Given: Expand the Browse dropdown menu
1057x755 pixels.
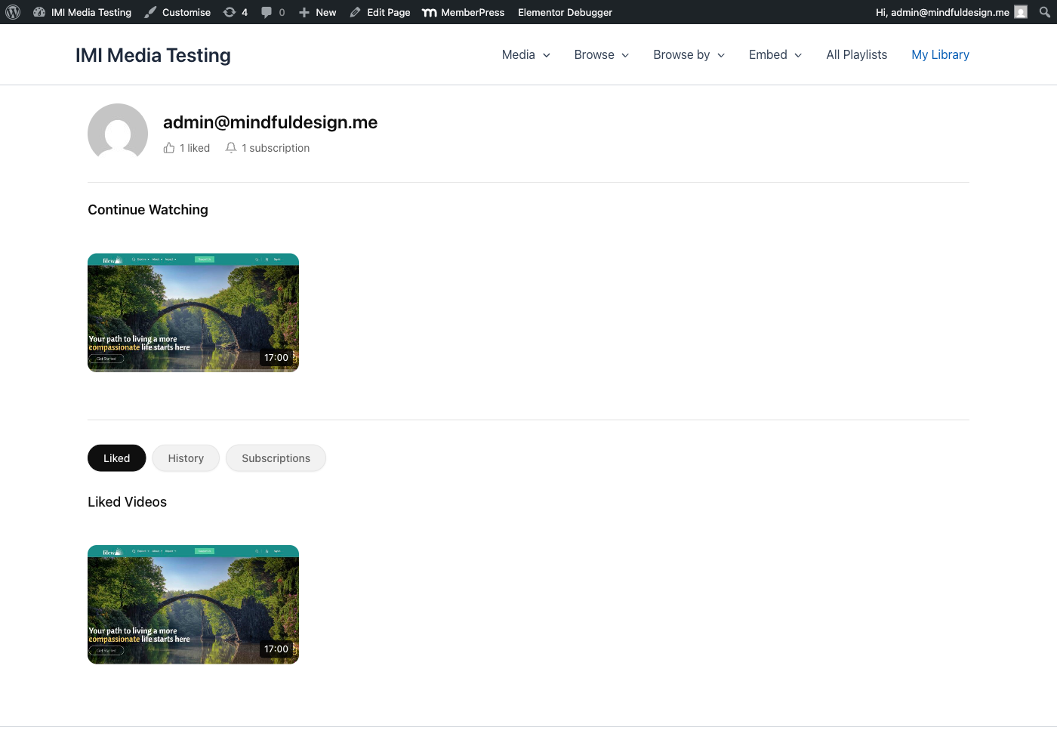Looking at the screenshot, I should click(601, 55).
